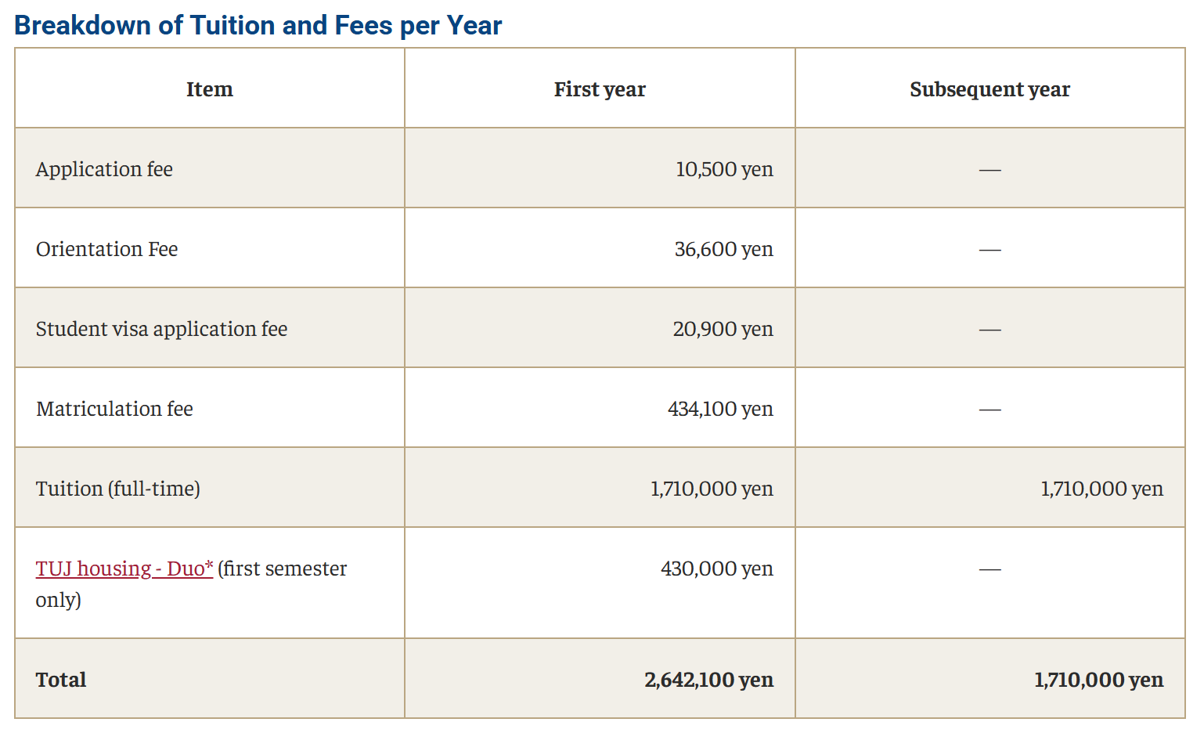Click the dash in Application fee row
This screenshot has height=733, width=1204.
[990, 170]
